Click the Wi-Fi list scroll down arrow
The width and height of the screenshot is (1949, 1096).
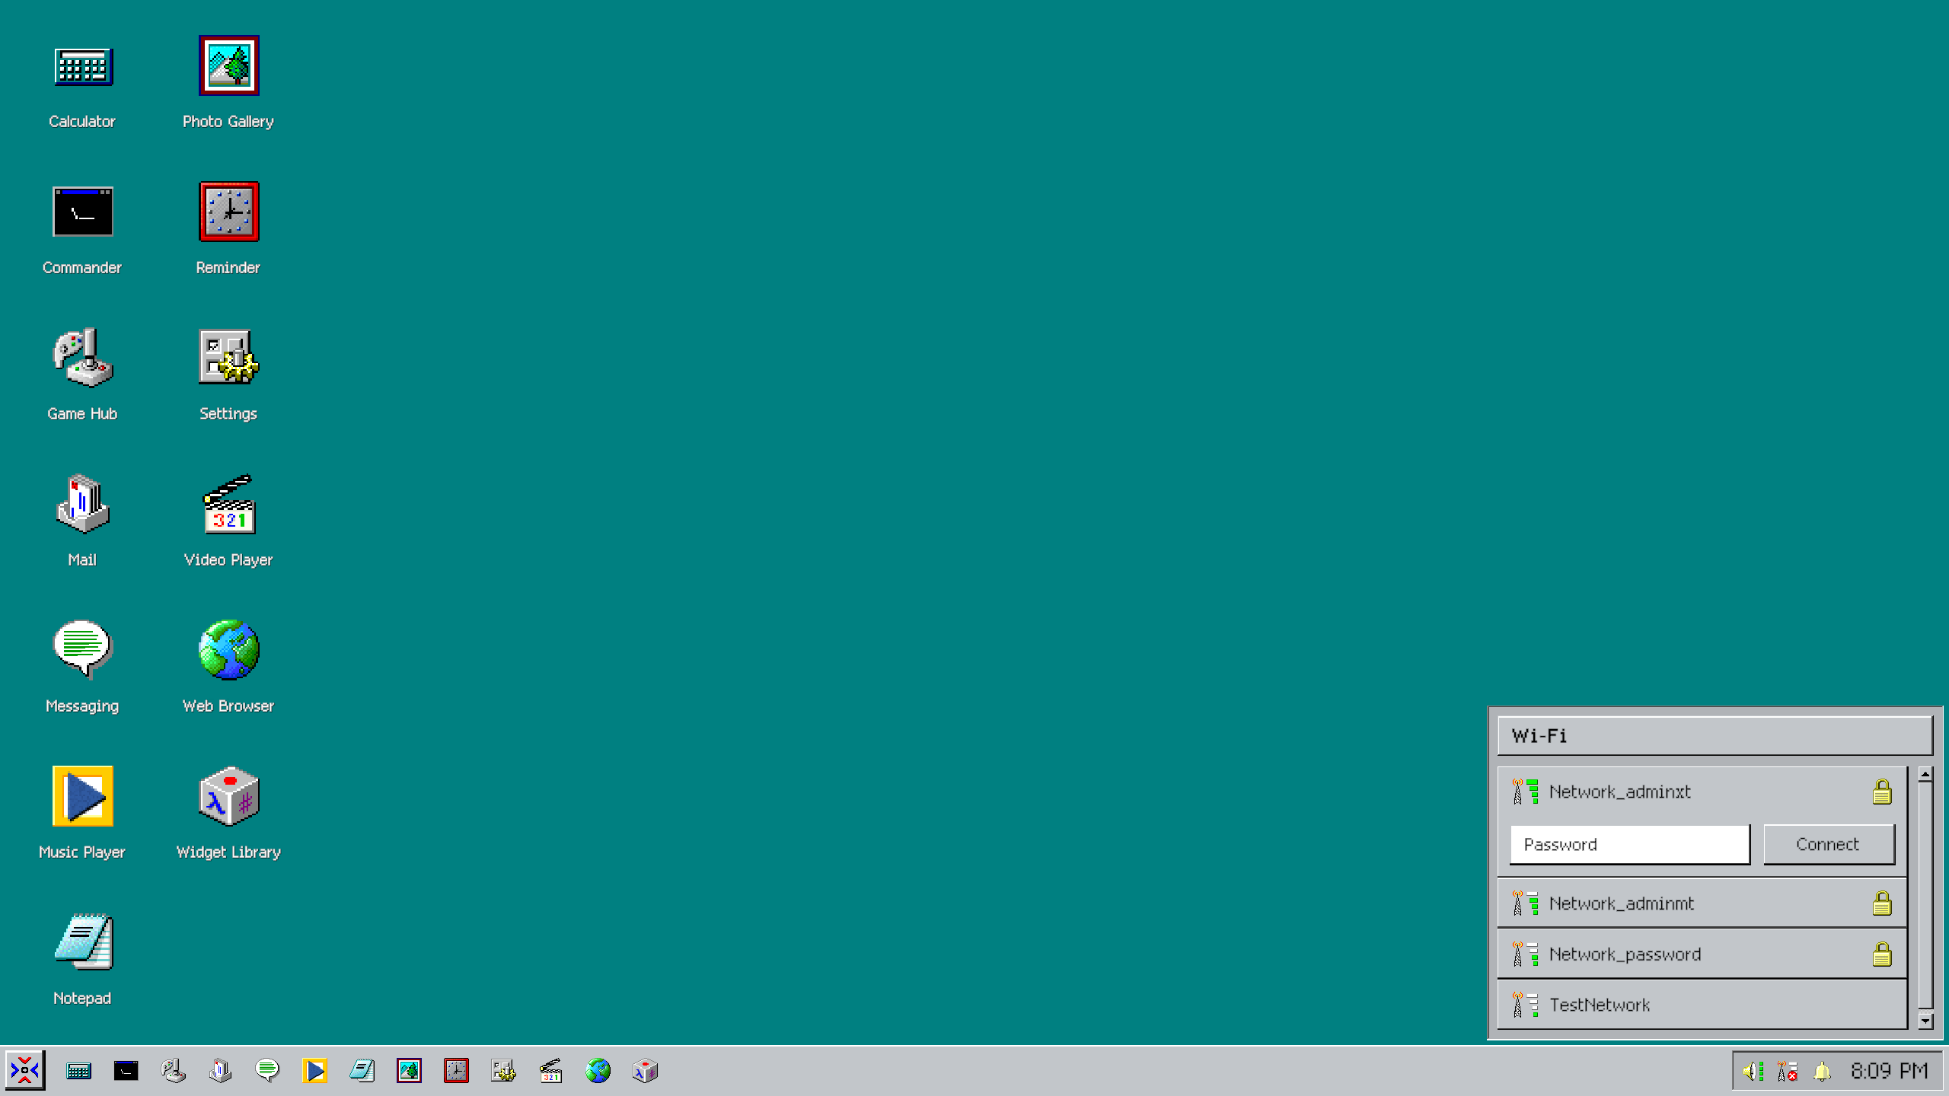click(1925, 1021)
